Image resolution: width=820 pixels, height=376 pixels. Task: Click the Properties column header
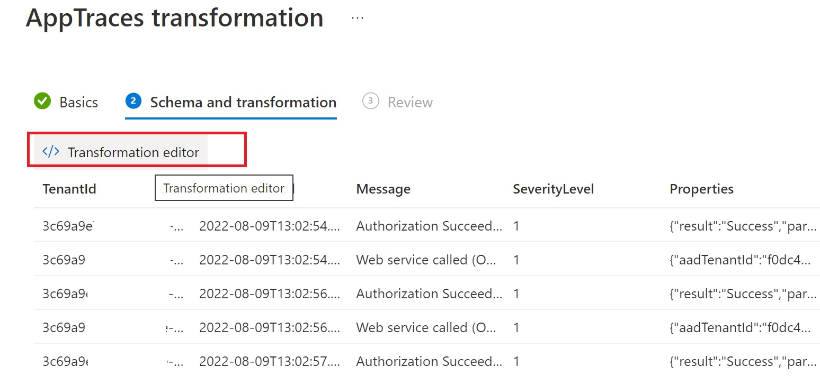[x=701, y=189]
